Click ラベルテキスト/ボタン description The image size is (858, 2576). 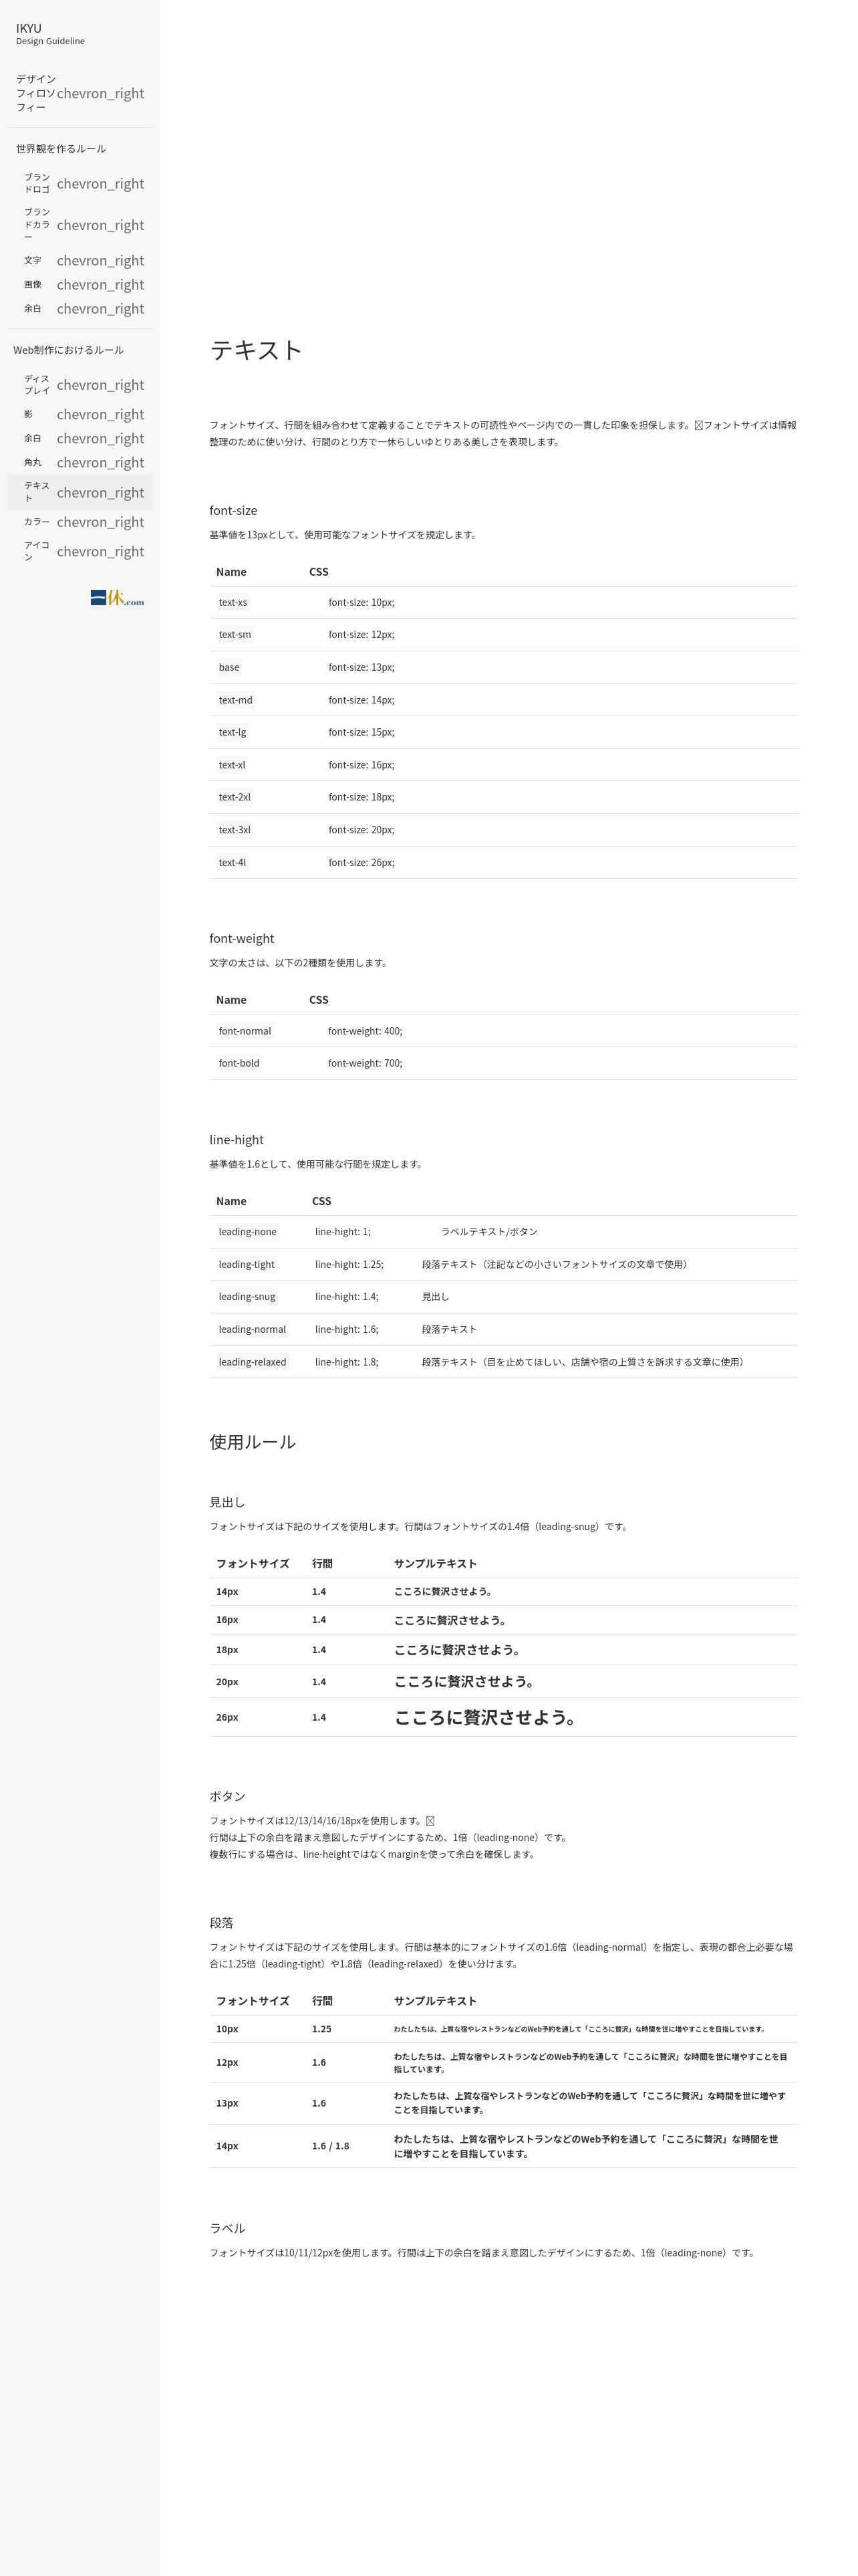(x=489, y=1232)
